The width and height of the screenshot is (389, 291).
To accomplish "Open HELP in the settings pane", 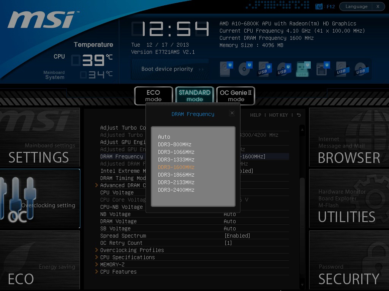I will (255, 115).
